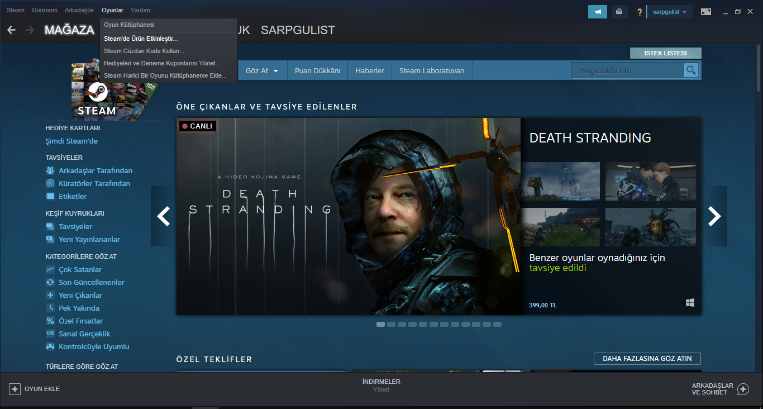Click the Etiketler tag icon
Viewport: 763px width, 409px height.
tap(50, 196)
